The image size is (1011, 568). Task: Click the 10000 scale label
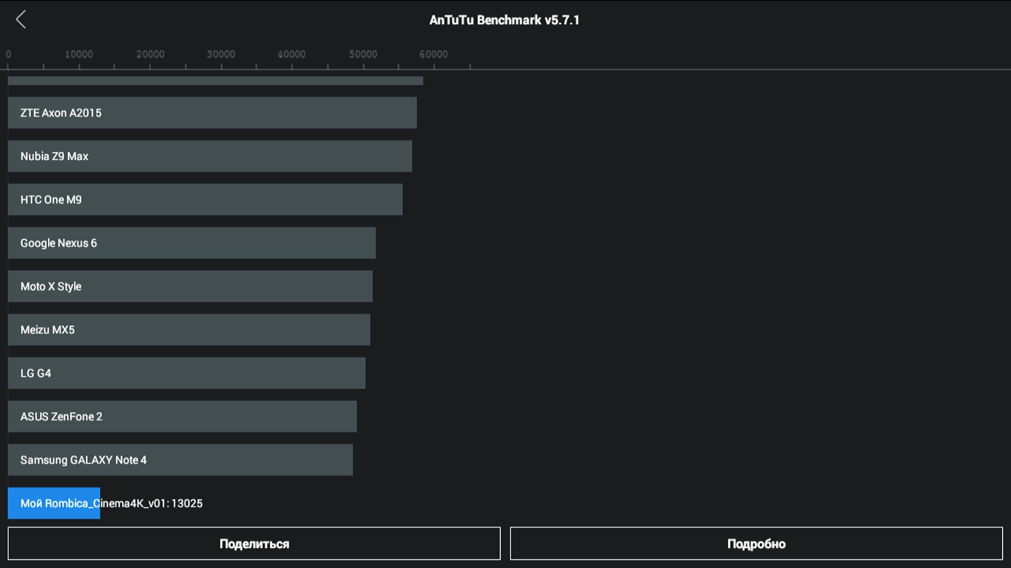point(79,54)
